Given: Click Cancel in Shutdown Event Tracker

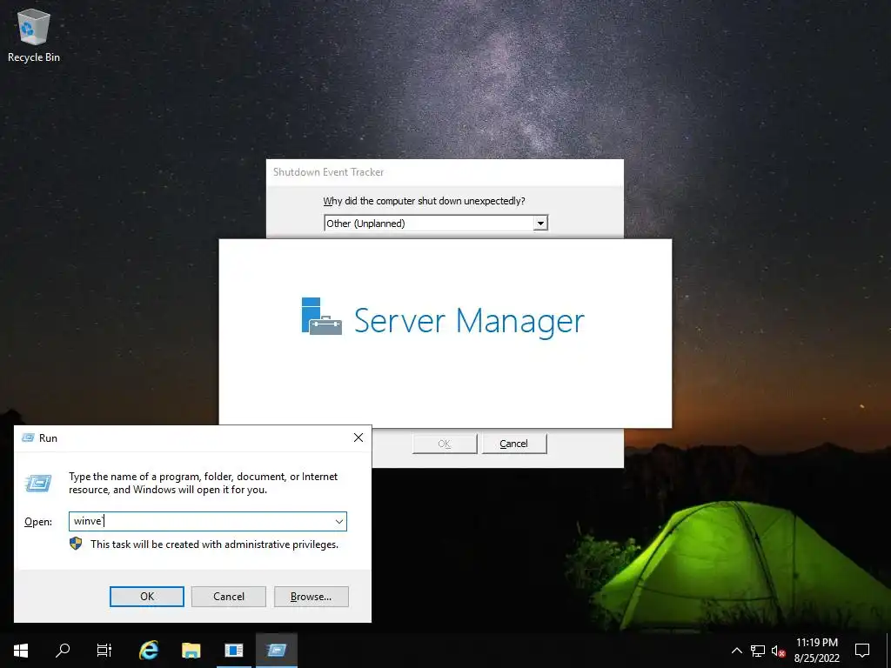Looking at the screenshot, I should click(x=513, y=444).
